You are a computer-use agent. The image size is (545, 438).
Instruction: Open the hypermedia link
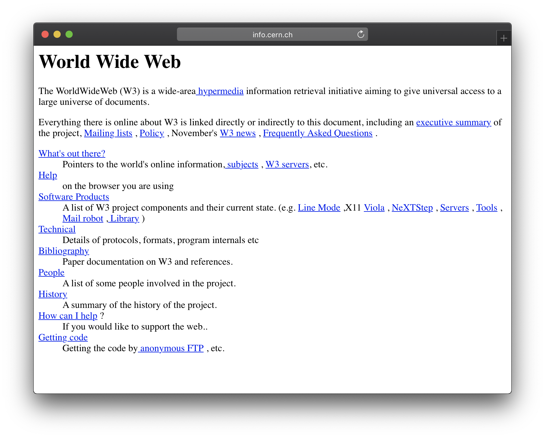click(220, 91)
